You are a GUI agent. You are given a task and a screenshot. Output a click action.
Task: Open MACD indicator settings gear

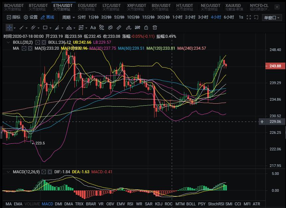point(44,172)
